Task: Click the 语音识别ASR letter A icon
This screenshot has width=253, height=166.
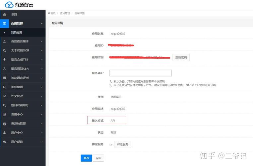Action: 5,69
